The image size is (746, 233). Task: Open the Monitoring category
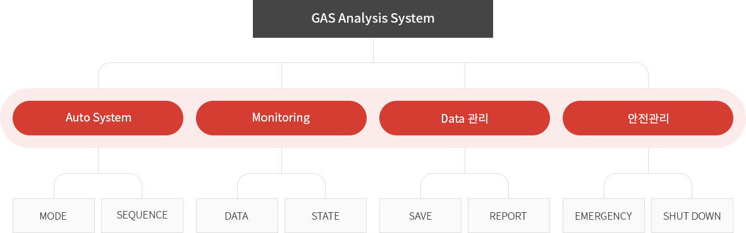click(x=281, y=118)
